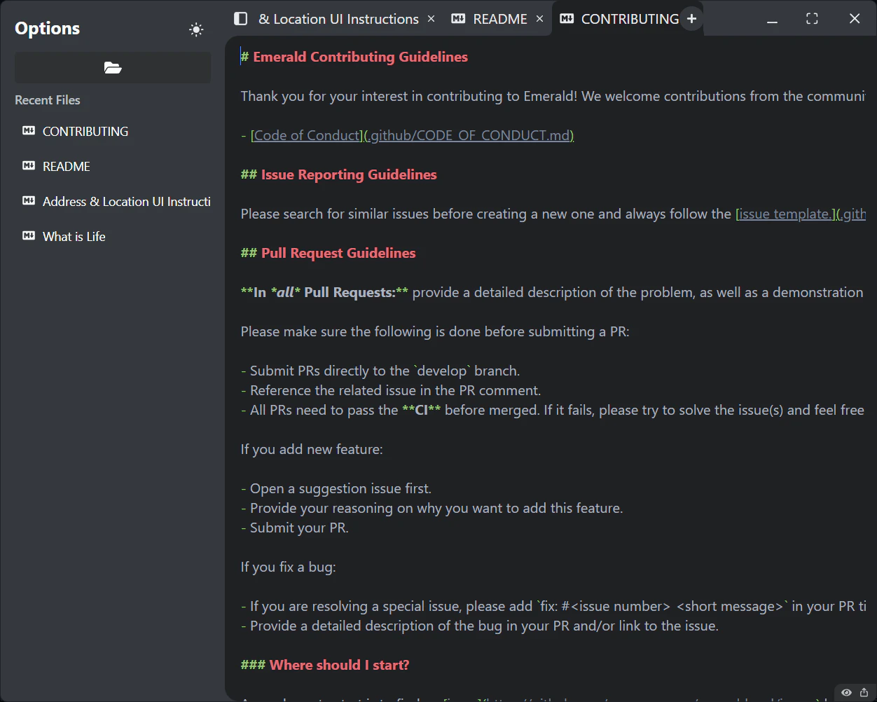Enter fullscreen via the expand icon
Screen dimensions: 877x702
811,20
